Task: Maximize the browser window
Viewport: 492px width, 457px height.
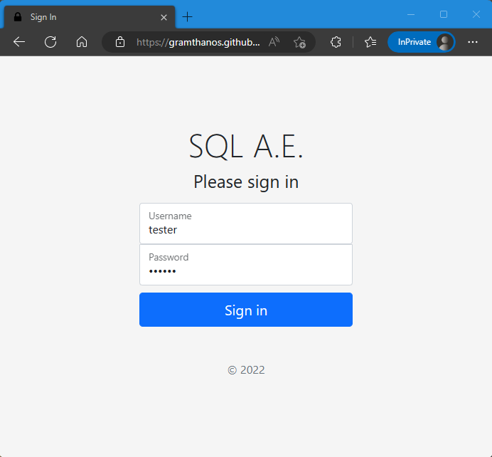Action: (x=444, y=14)
